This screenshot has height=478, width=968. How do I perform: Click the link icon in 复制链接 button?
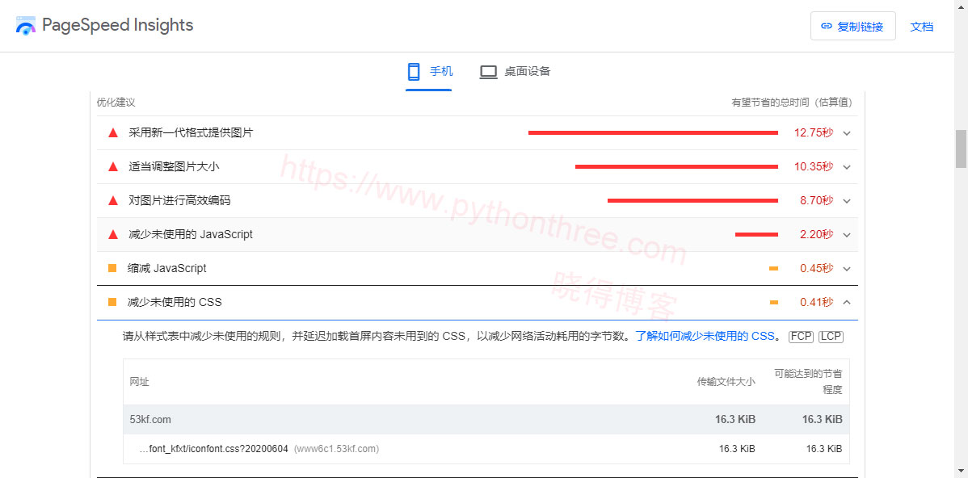(x=826, y=27)
